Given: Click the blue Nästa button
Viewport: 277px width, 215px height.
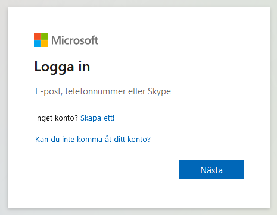Looking at the screenshot, I should (x=211, y=170).
